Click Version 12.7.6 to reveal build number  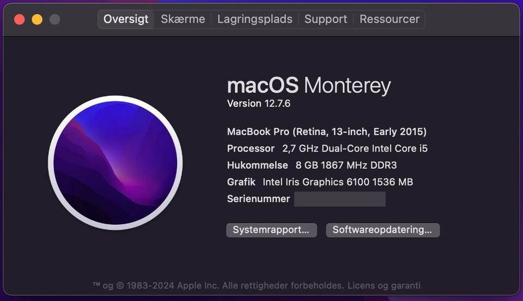coord(259,103)
